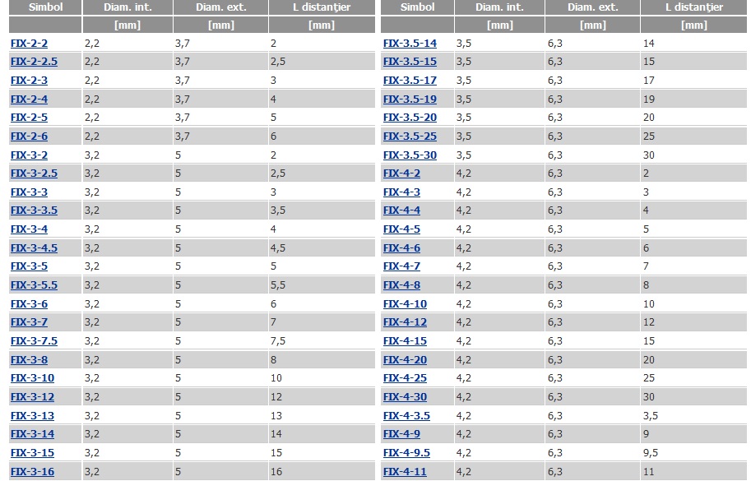Open the FIX-3-2 link
This screenshot has width=751, height=481.
30,155
